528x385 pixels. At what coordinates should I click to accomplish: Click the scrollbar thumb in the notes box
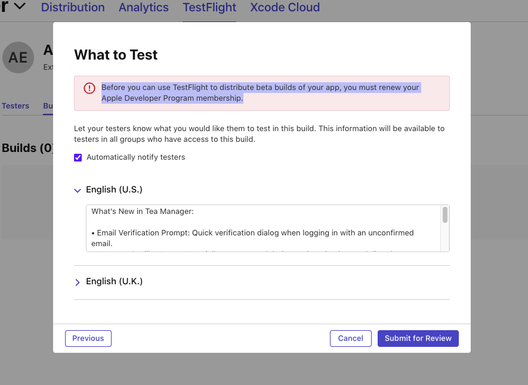pyautogui.click(x=445, y=215)
